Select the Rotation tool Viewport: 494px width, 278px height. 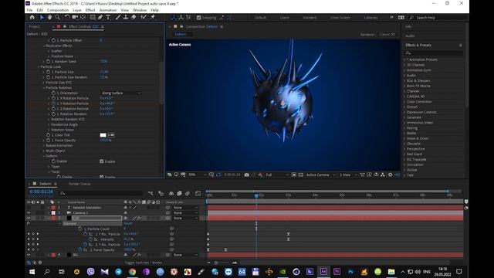[67, 17]
